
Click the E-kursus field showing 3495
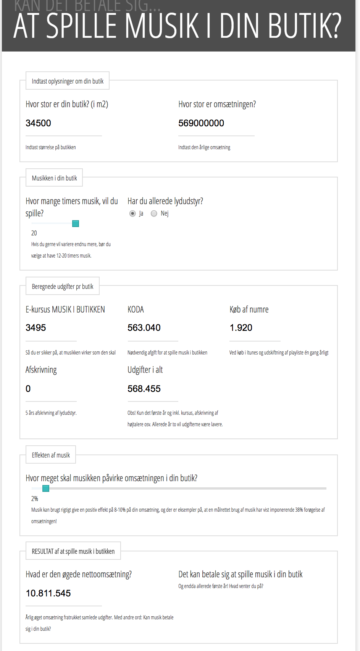pyautogui.click(x=51, y=328)
